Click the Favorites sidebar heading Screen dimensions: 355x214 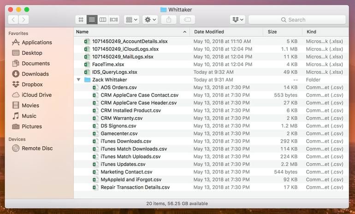[18, 33]
